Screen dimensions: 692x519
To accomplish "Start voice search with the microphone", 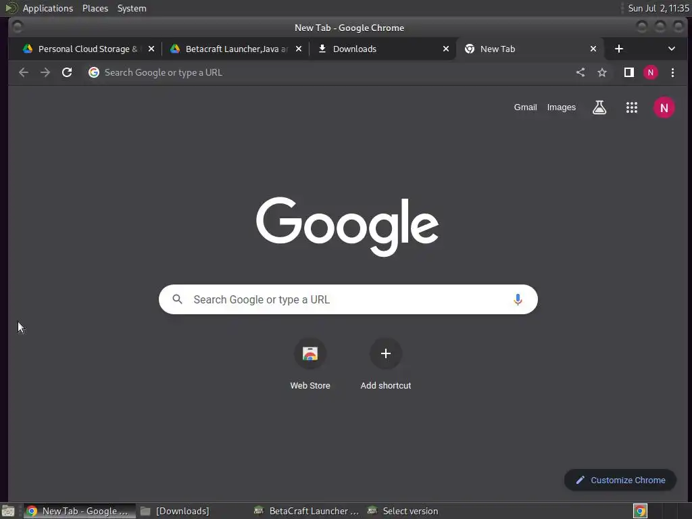I will click(x=518, y=299).
